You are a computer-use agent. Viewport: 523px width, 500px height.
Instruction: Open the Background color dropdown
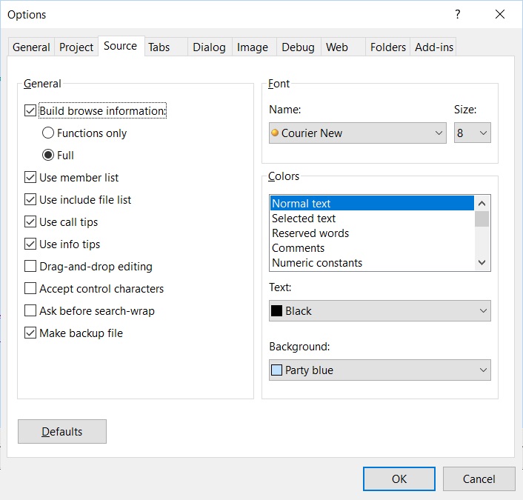(x=380, y=370)
